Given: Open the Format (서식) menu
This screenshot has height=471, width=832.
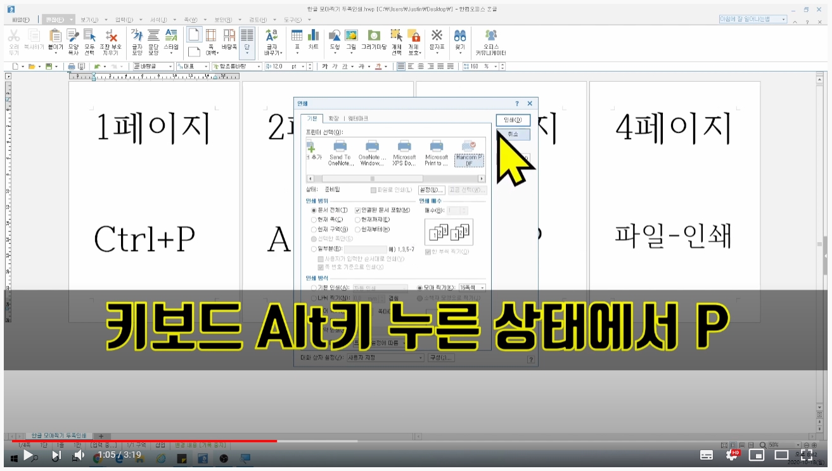Looking at the screenshot, I should 158,20.
